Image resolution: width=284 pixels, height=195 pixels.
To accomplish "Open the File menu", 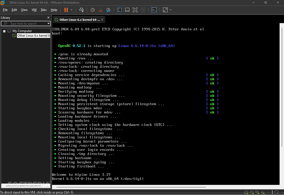I will point(5,10).
